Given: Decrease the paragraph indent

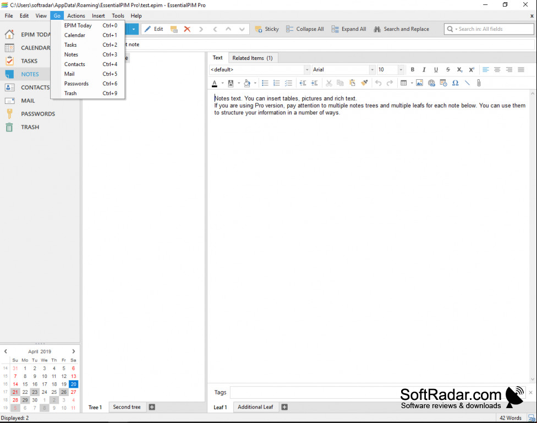Looking at the screenshot, I should [x=303, y=83].
